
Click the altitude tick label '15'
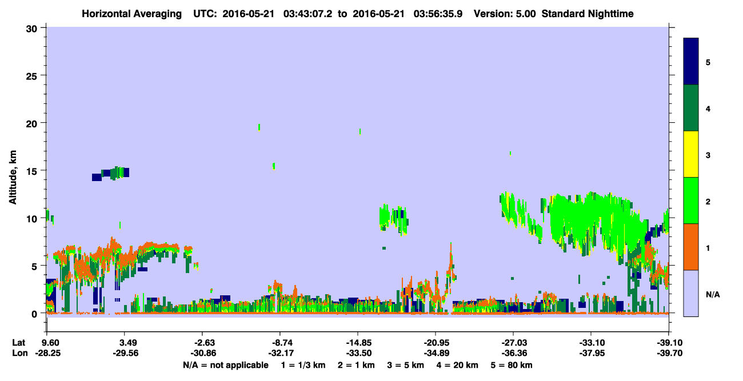point(33,171)
